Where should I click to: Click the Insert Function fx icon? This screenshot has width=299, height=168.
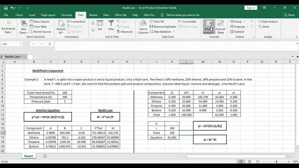(x=50, y=44)
